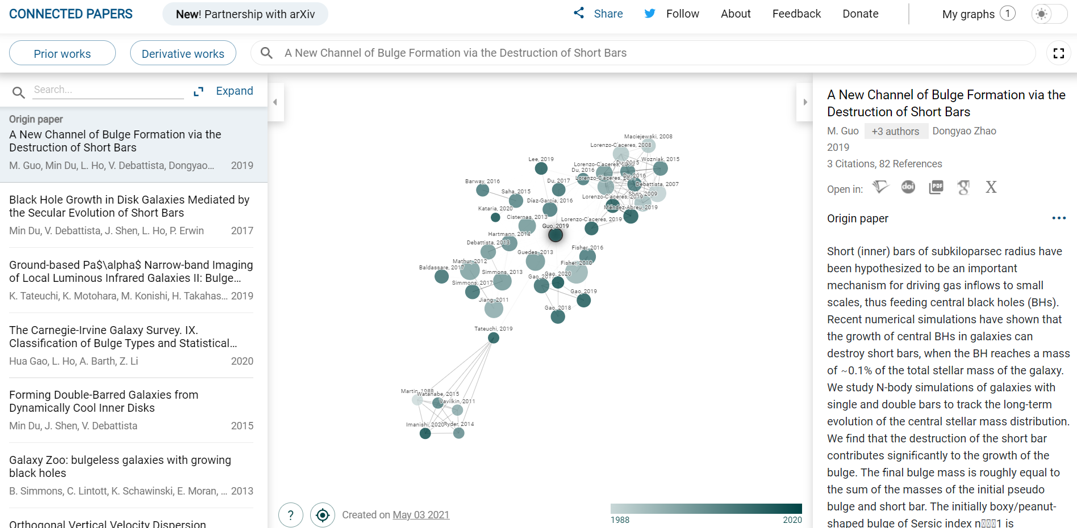The width and height of the screenshot is (1077, 528).
Task: Open paper in arXiv
Action: [991, 187]
